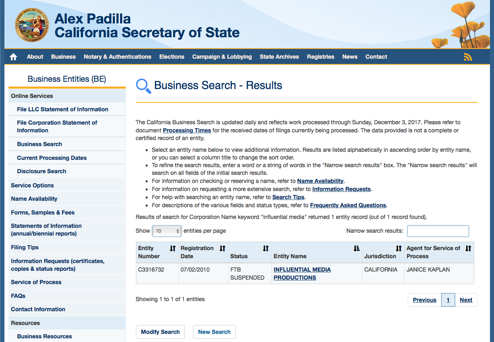Screen dimensions: 494x342
Task: Open the RSS feed icon
Action: [x=468, y=57]
